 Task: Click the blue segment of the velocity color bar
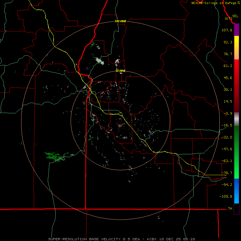coord(236,191)
